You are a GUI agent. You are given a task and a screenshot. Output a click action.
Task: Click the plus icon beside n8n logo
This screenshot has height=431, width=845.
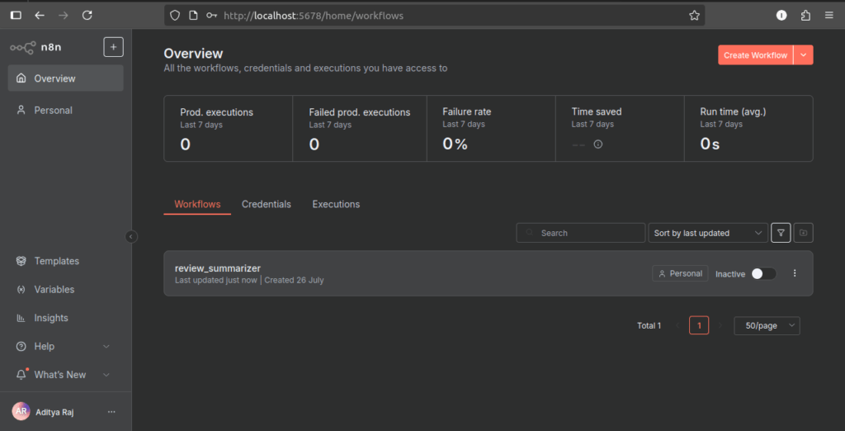(113, 47)
